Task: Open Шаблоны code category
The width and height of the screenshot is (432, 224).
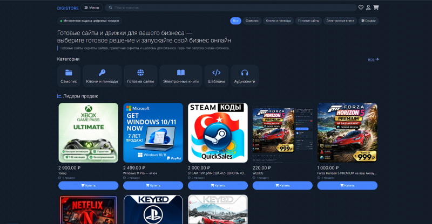Action: point(217,76)
